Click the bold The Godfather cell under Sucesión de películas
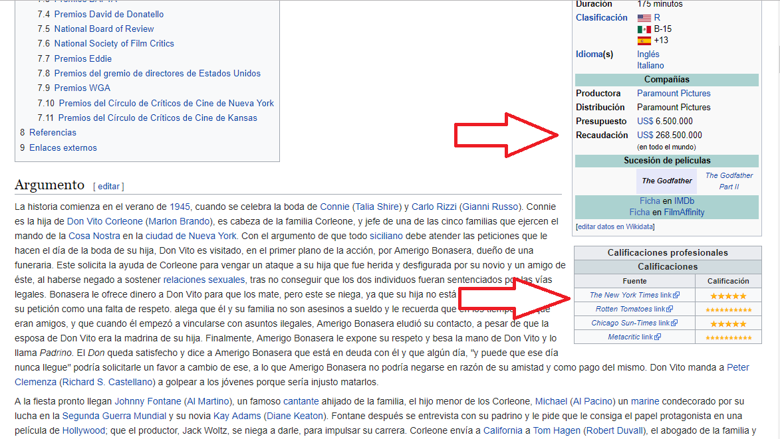This screenshot has width=780, height=439. click(x=666, y=181)
